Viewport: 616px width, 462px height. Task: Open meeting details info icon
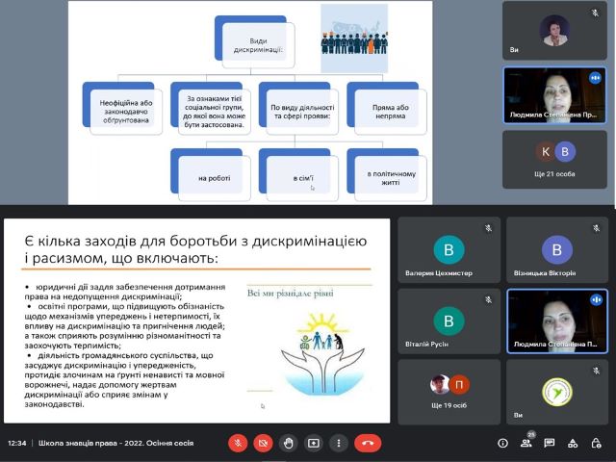point(502,443)
